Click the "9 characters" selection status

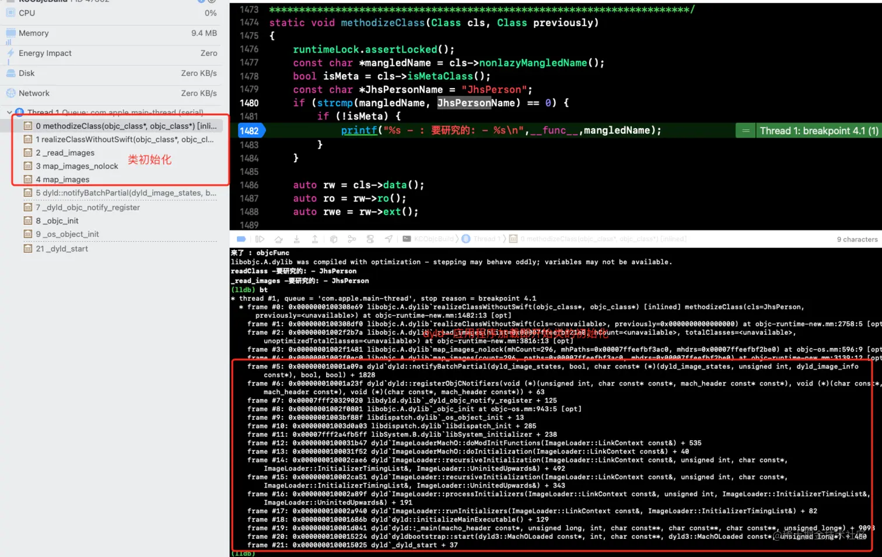pos(857,239)
